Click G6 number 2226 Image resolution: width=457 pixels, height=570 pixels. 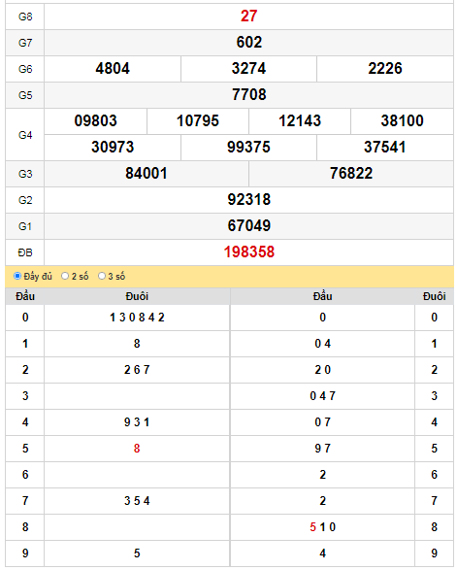[385, 69]
